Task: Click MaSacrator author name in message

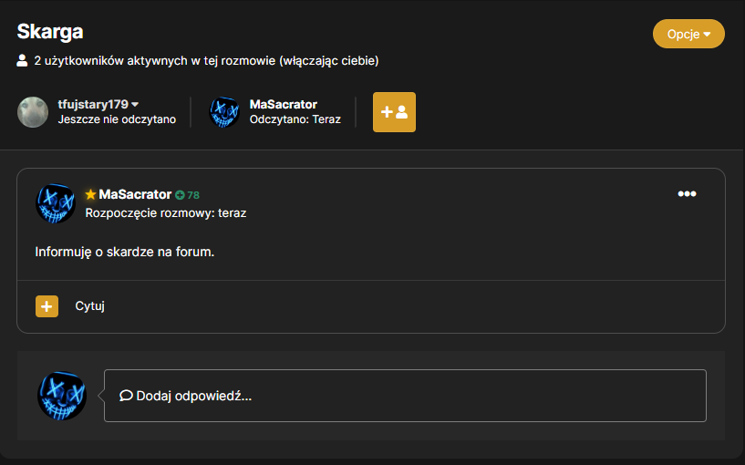Action: (135, 194)
